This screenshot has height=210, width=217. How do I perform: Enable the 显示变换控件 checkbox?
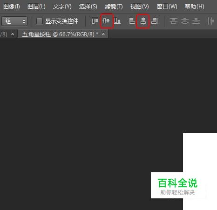(x=40, y=21)
